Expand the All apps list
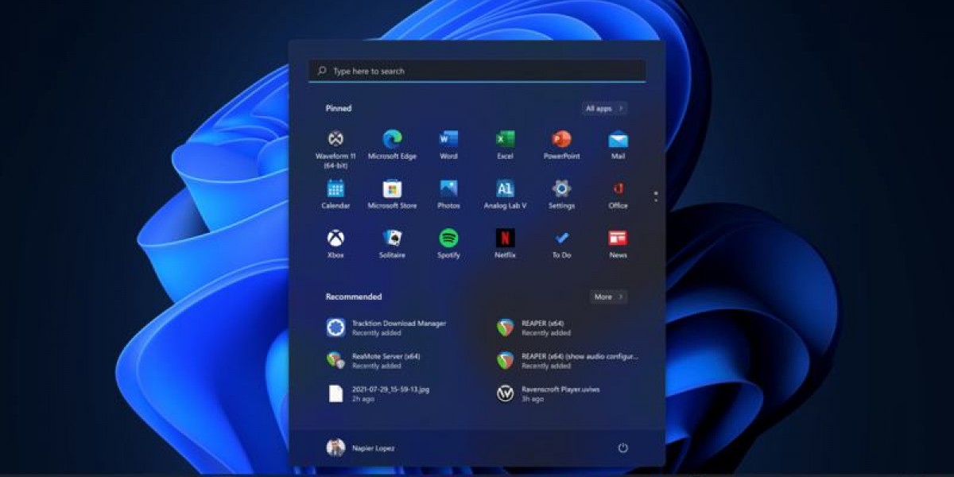Screen dimensions: 954x477 [604, 108]
